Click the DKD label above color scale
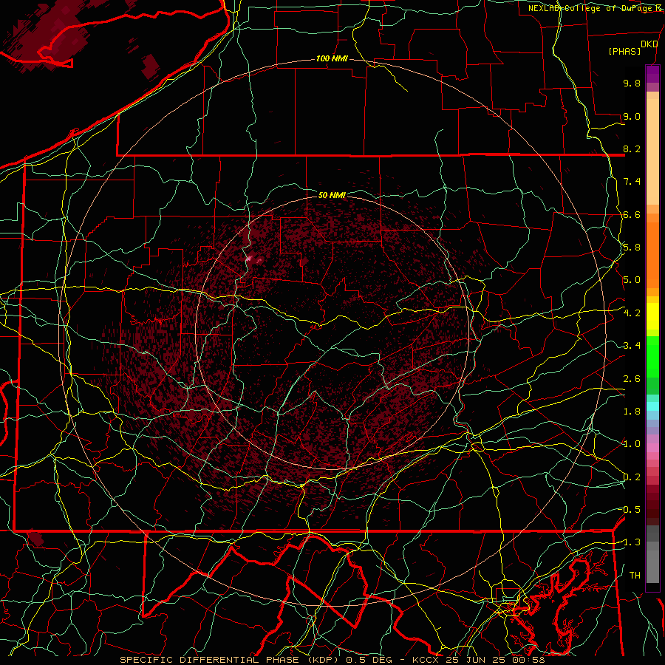This screenshot has height=665, width=665. coord(649,44)
